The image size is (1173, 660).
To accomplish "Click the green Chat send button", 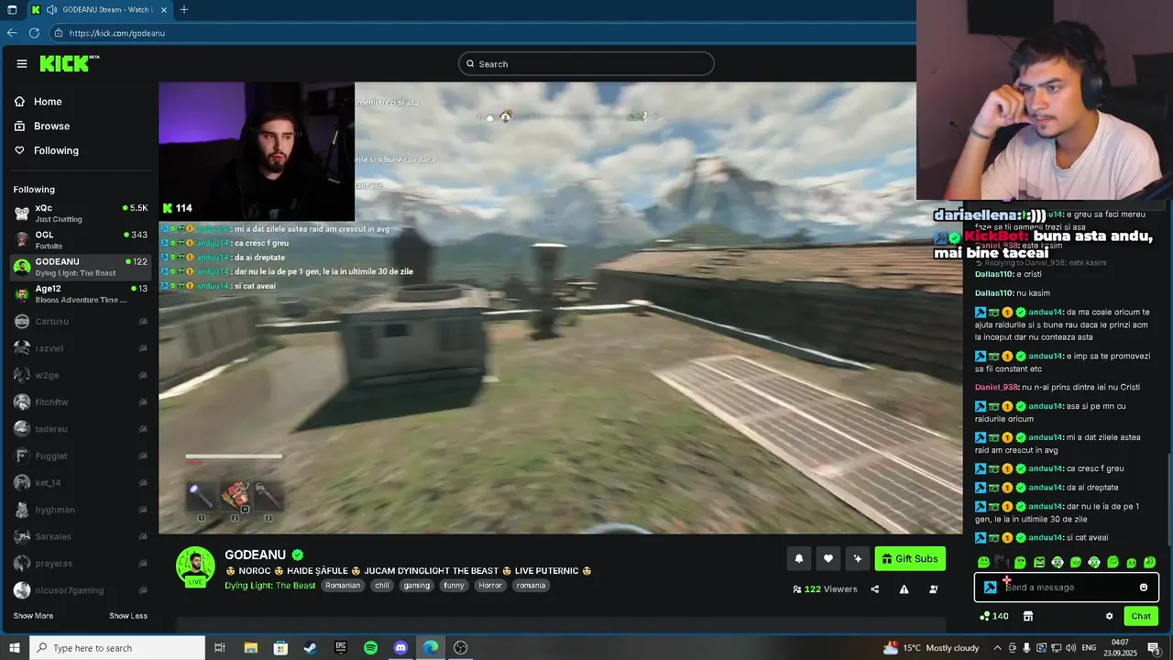I will (1141, 616).
